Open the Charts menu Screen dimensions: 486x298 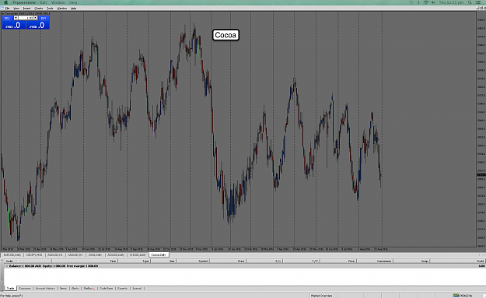click(x=39, y=9)
